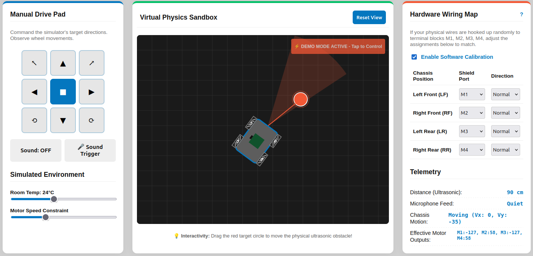Open the wiring map help question mark
Screen dimensions: 533x256
click(521, 14)
